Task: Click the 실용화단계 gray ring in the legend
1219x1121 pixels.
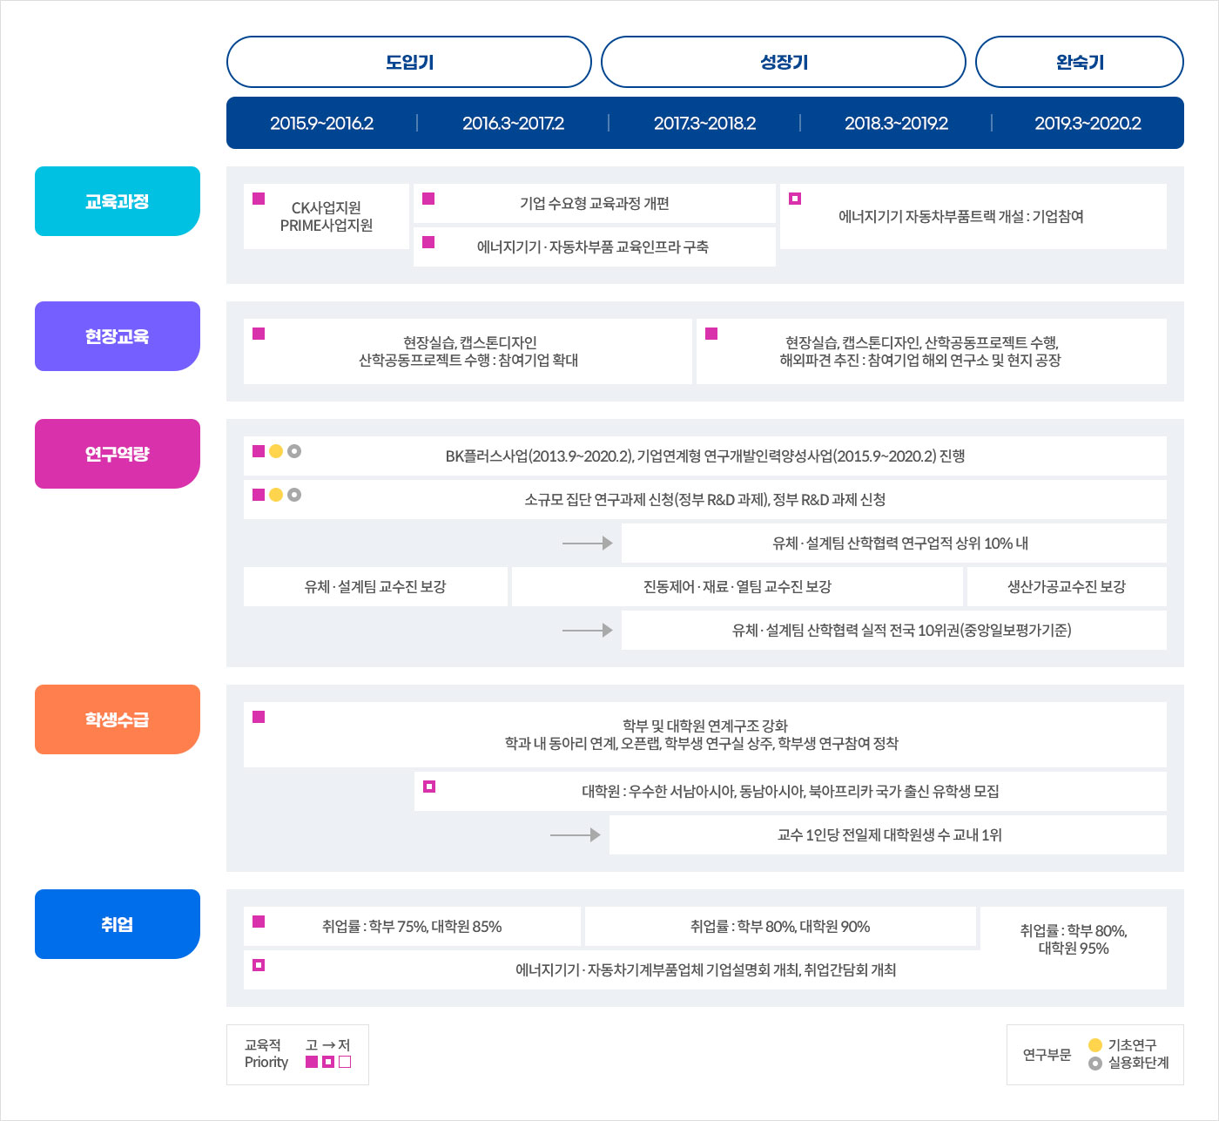Action: tap(1095, 1064)
